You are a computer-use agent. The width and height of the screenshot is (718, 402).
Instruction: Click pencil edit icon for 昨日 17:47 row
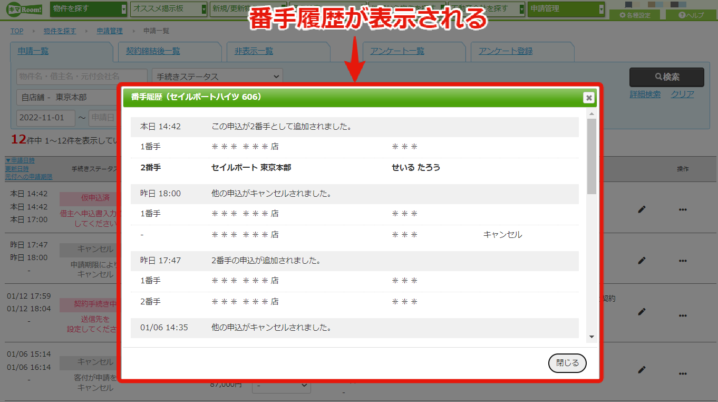642,260
